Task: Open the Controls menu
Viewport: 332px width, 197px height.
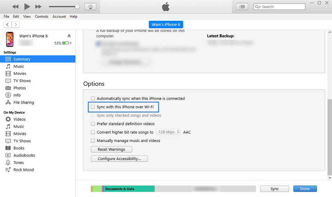Action: coord(41,16)
